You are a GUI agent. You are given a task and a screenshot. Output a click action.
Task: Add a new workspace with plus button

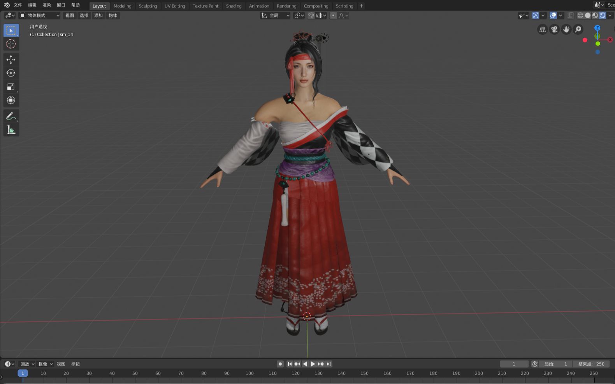361,6
